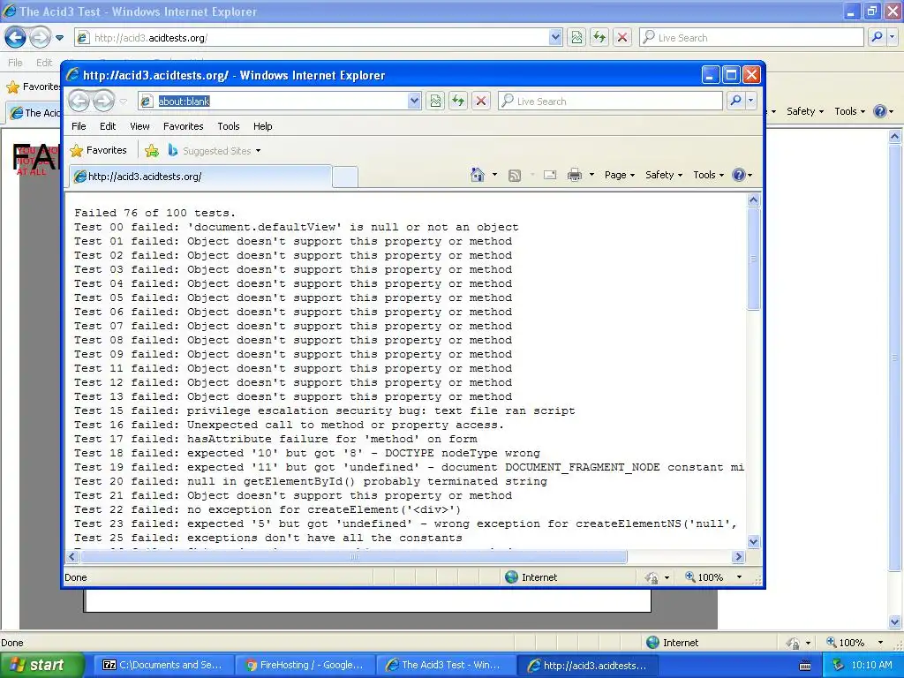Click Forward button in main Acid3 Test window
This screenshot has height=678, width=904.
[x=40, y=37]
